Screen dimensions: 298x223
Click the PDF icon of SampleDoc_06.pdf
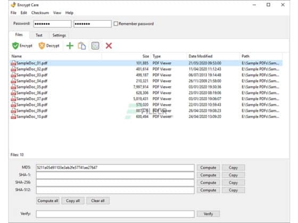point(13,93)
